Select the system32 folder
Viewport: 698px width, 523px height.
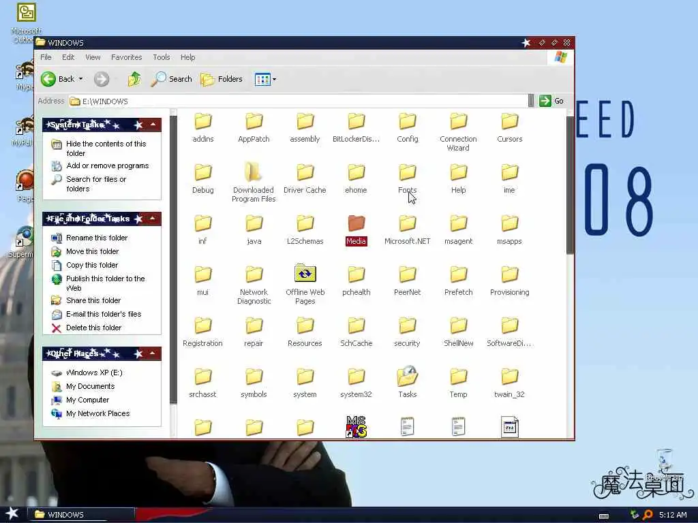coord(356,383)
